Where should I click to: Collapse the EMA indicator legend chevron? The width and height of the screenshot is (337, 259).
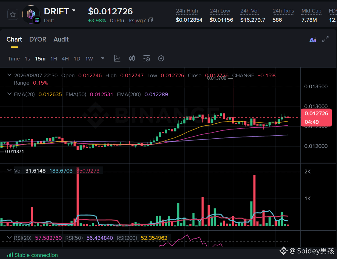(9, 94)
